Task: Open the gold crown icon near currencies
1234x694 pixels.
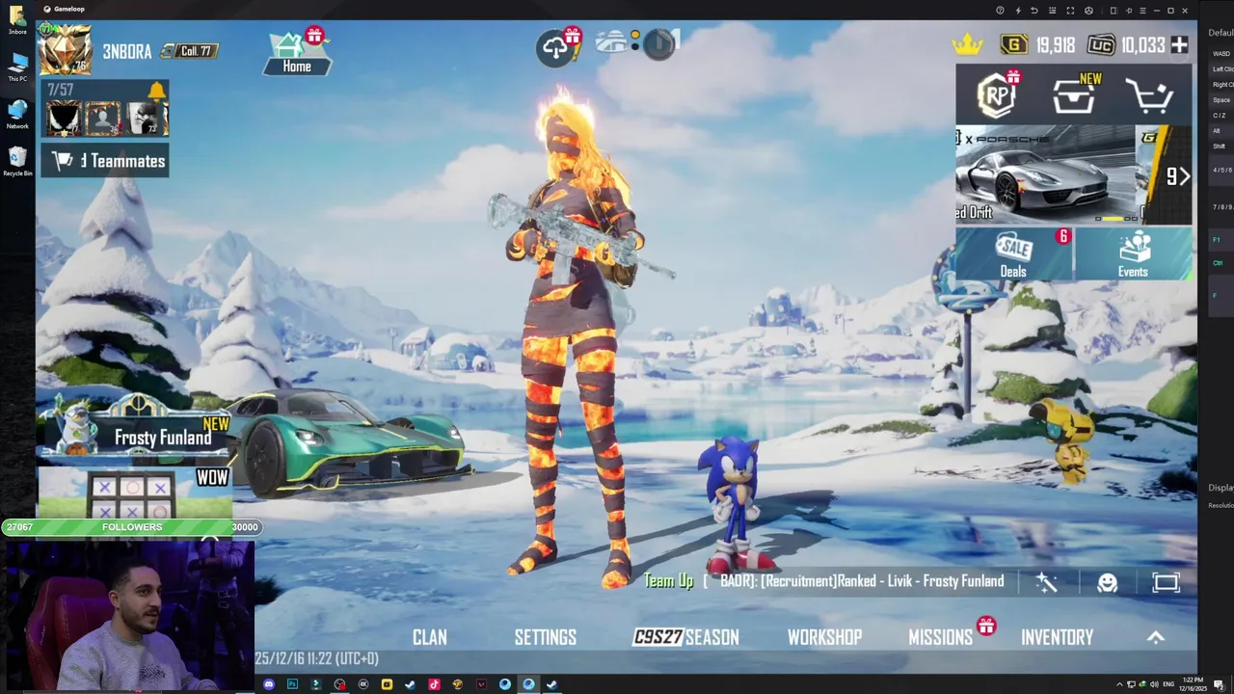Action: coord(967,44)
